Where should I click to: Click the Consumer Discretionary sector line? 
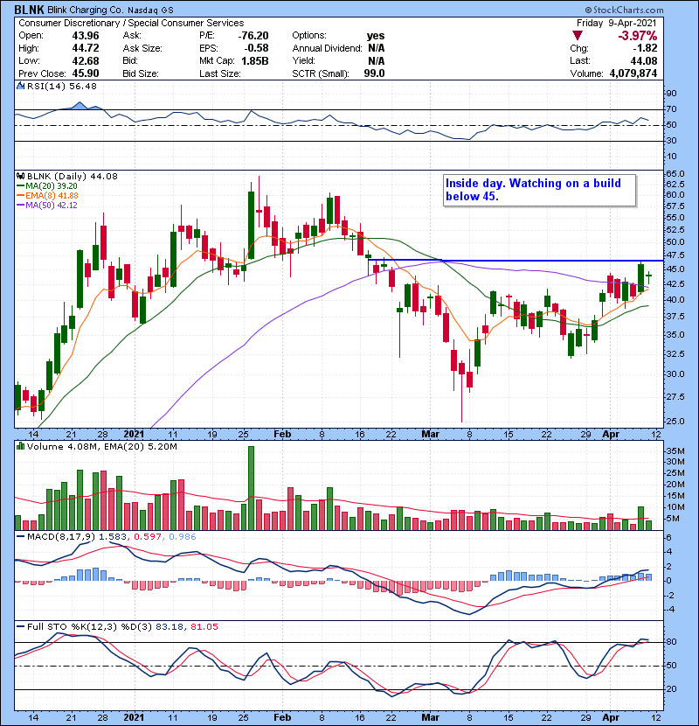pos(131,23)
